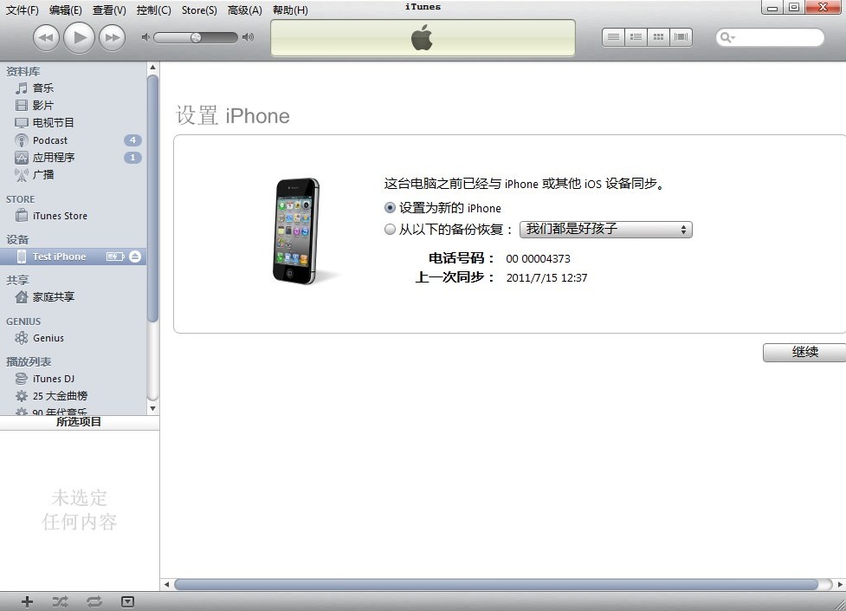Click the Apple logo status display

(x=423, y=38)
